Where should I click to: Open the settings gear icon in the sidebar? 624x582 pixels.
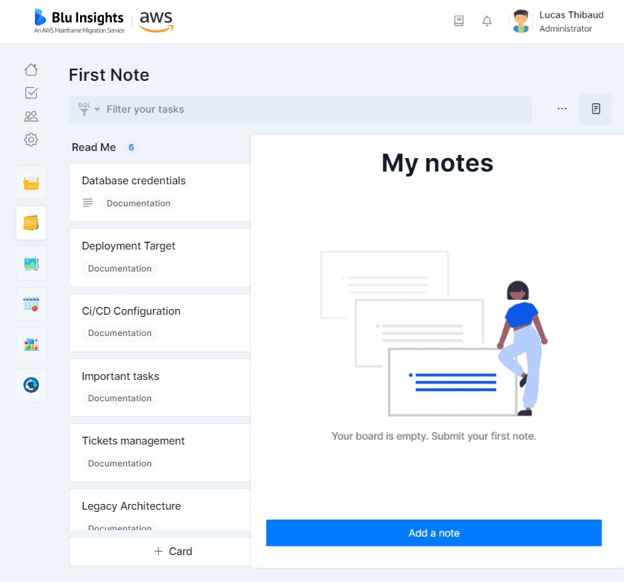(x=31, y=140)
